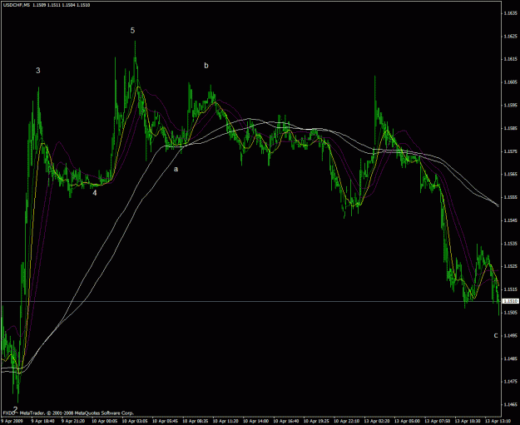
Task: Click time axis label 10 Apr 16:40
Action: pyautogui.click(x=286, y=421)
